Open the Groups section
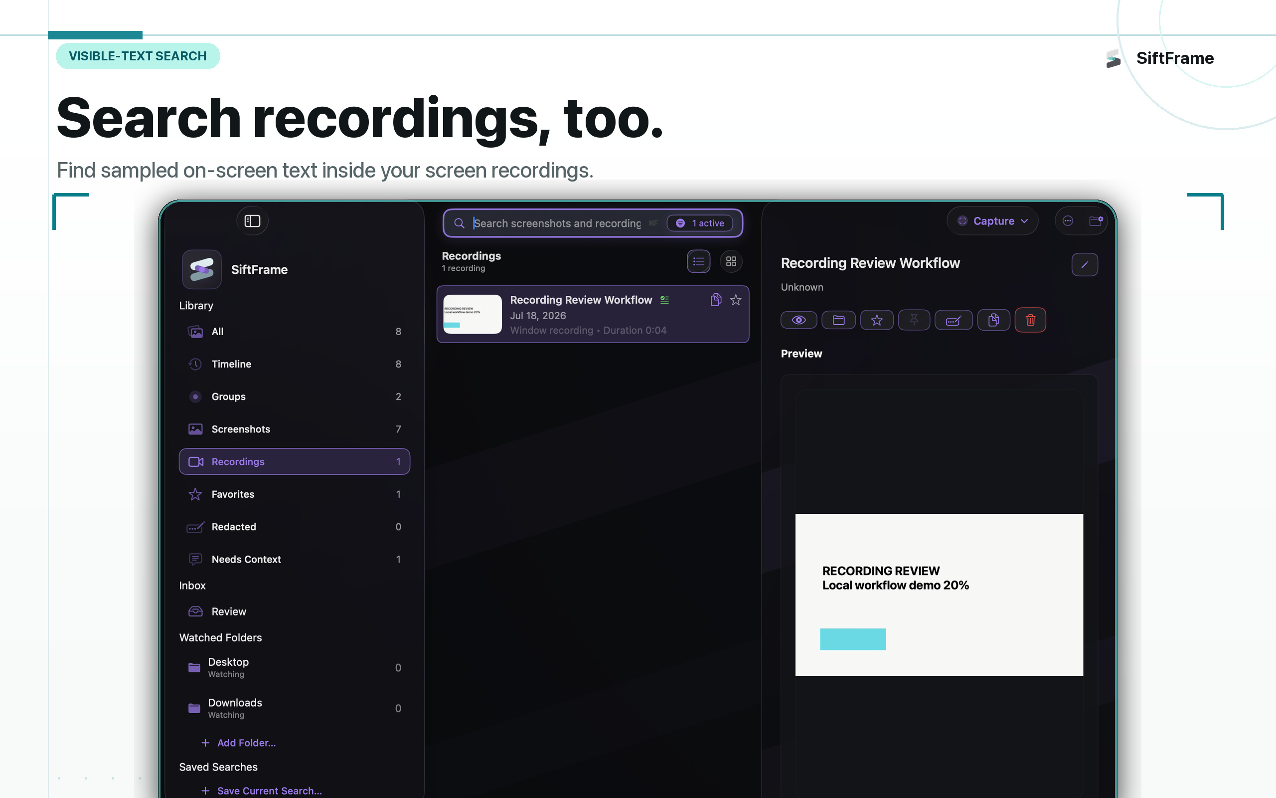The width and height of the screenshot is (1276, 798). [294, 397]
